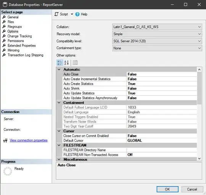The height and width of the screenshot is (195, 206).
Task: Click the database icon in title bar
Action: 5,5
